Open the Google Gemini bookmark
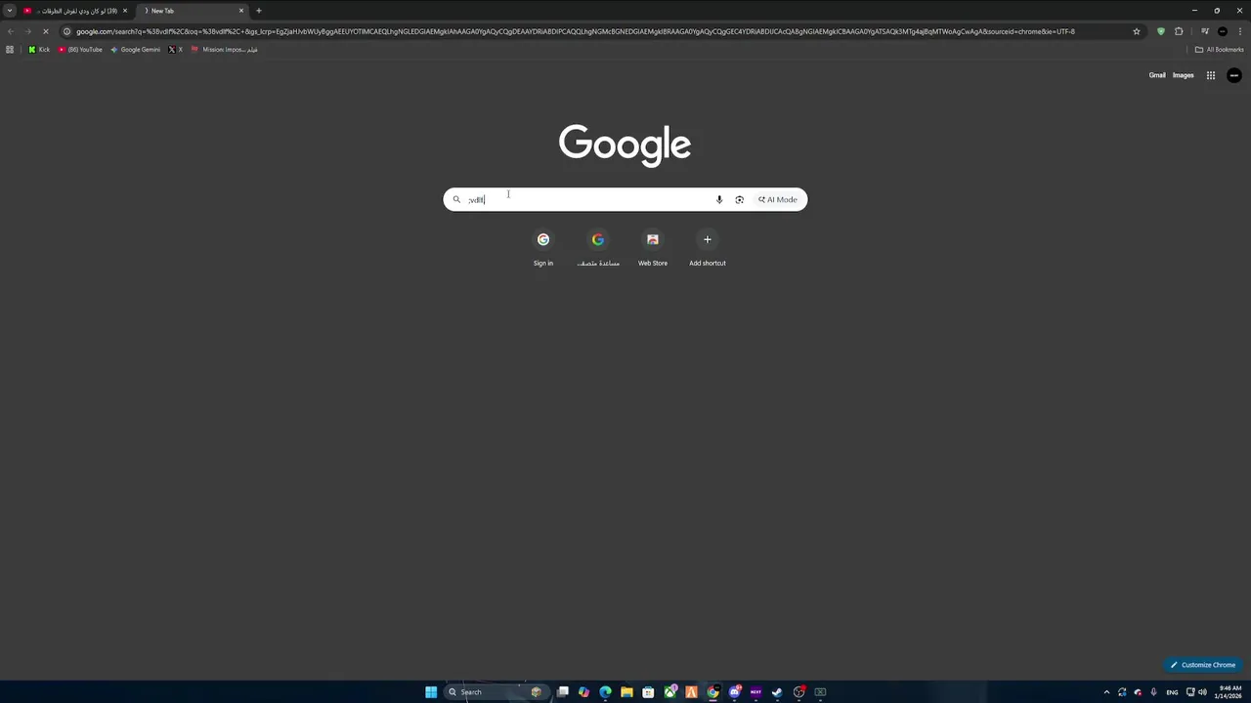This screenshot has width=1251, height=703. click(136, 50)
